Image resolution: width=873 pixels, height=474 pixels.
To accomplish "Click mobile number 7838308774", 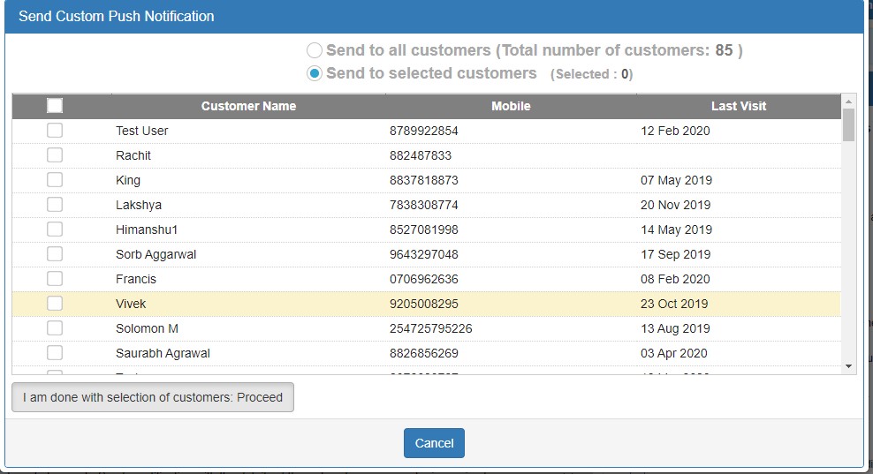I will [x=424, y=205].
